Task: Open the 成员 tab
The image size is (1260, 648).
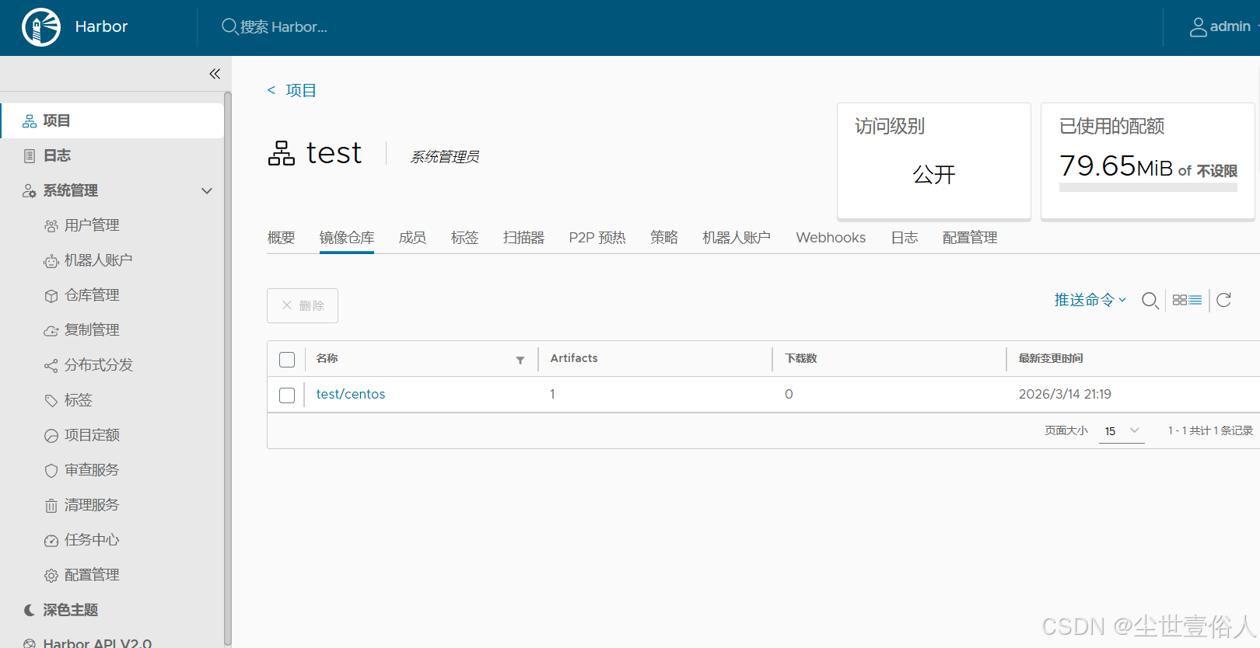Action: 412,238
